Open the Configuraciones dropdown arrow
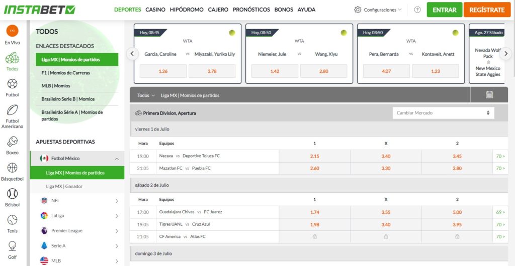Screen dimensions: 515x266 pos(400,10)
